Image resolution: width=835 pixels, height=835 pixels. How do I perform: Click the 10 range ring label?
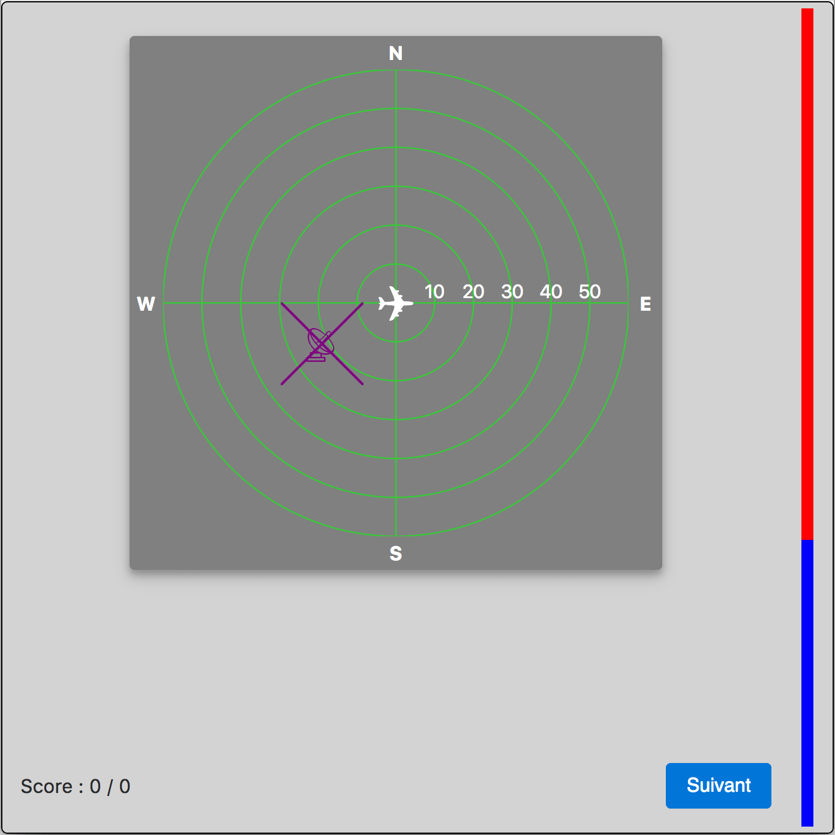(434, 292)
